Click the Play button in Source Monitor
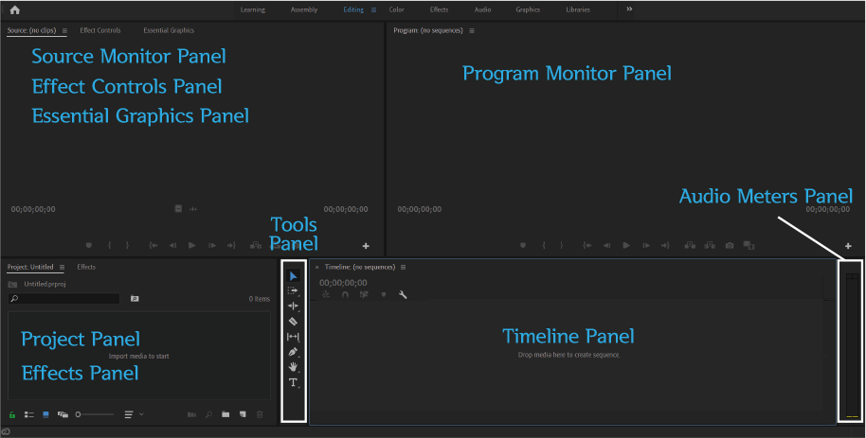The width and height of the screenshot is (866, 438). coord(192,245)
